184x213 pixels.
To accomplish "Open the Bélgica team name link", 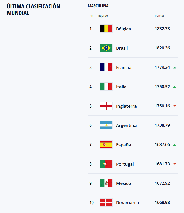I will coord(123,29).
